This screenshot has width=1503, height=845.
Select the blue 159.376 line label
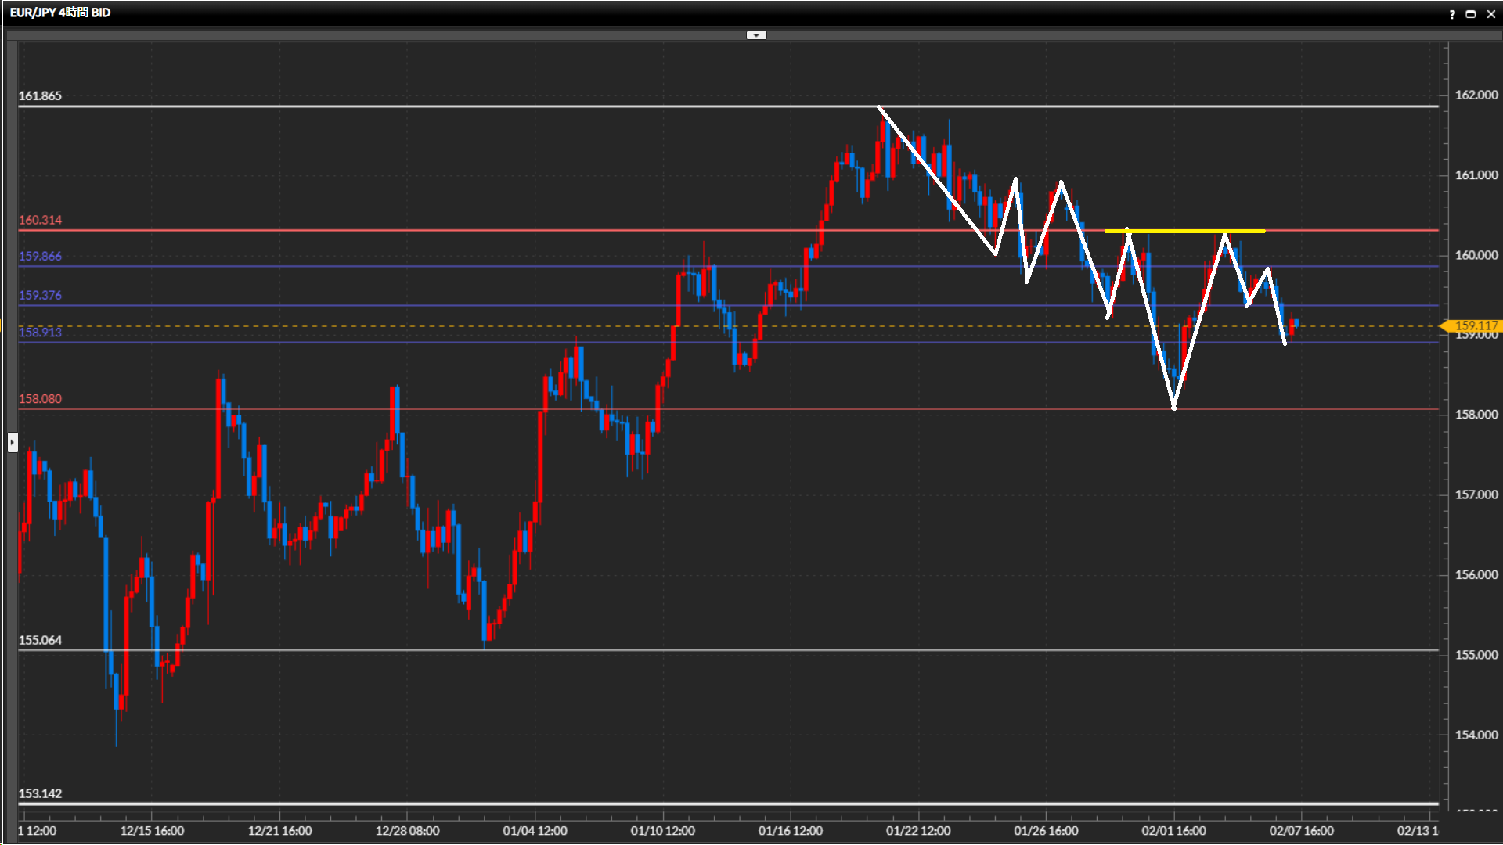(x=40, y=296)
